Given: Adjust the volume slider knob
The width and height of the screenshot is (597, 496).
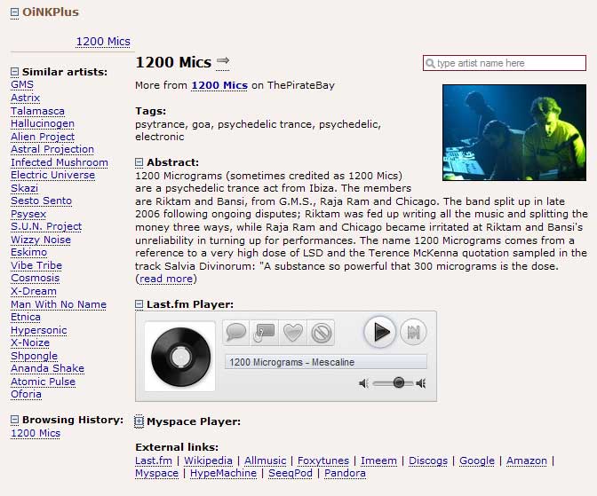Looking at the screenshot, I should [x=399, y=382].
